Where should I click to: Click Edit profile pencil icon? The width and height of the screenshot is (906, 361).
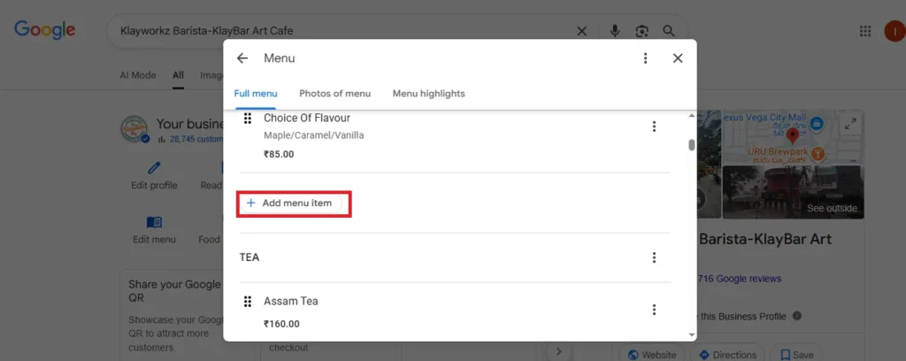pos(154,168)
